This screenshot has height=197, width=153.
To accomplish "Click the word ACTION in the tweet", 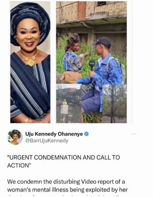I will 19,165.
